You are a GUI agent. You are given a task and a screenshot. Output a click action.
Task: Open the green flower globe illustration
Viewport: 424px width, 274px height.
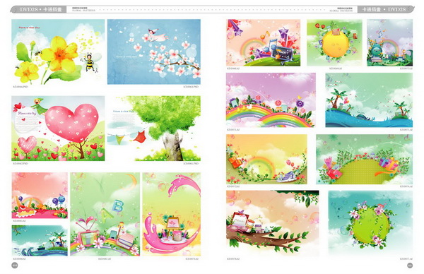click(370, 223)
